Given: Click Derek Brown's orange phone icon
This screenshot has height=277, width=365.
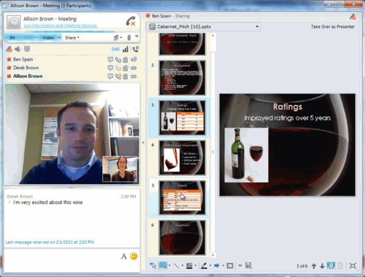Looking at the screenshot, I should 118,68.
